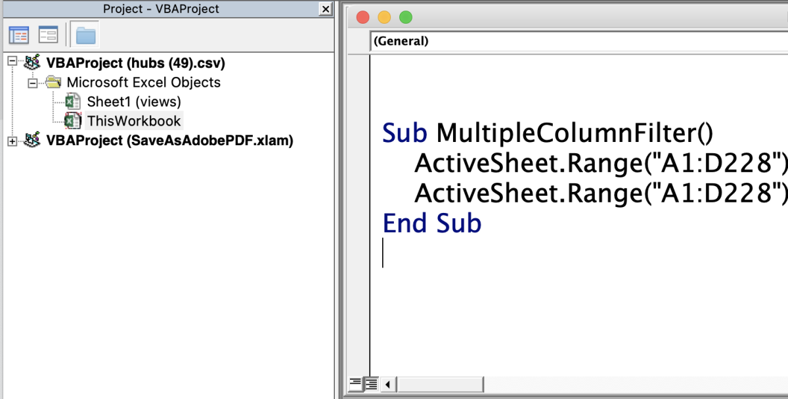The image size is (788, 399).
Task: Collapse the Microsoft Excel Objects folder
Action: [32, 83]
